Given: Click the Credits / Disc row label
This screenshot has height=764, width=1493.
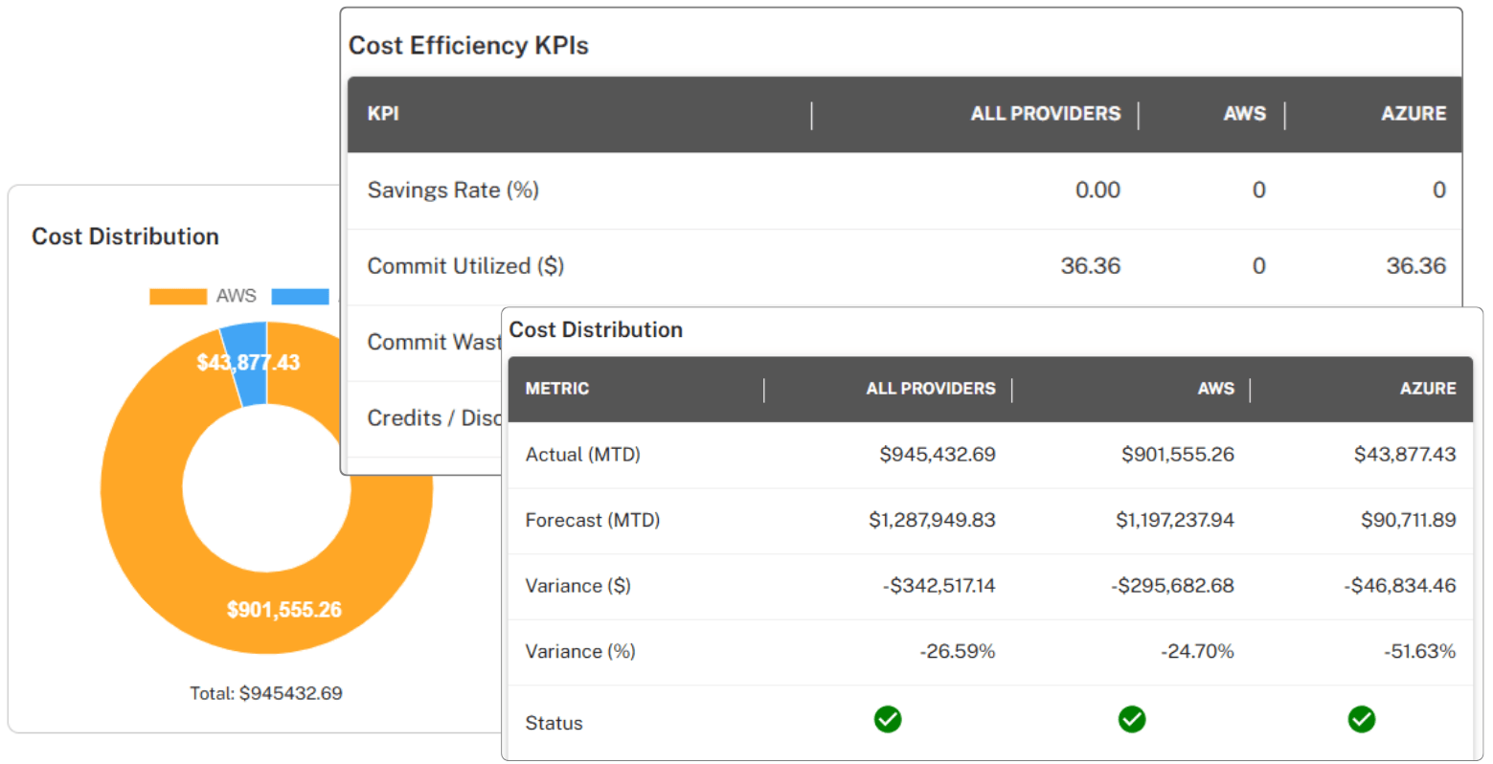Looking at the screenshot, I should pos(434,418).
